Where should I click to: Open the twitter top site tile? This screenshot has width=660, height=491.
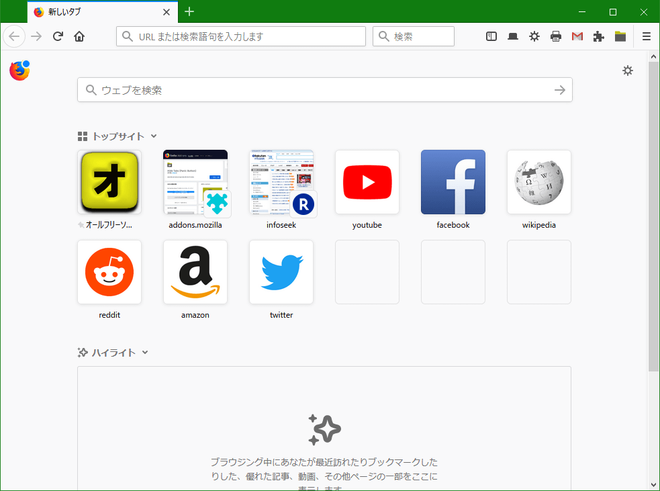pos(281,272)
